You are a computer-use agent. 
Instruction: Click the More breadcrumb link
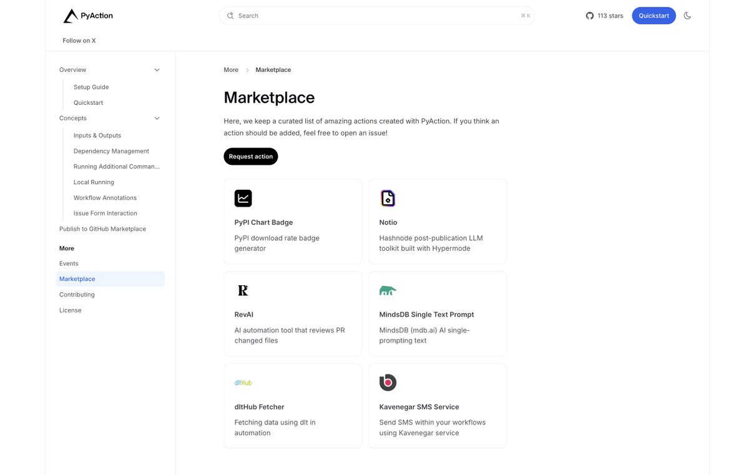point(231,70)
